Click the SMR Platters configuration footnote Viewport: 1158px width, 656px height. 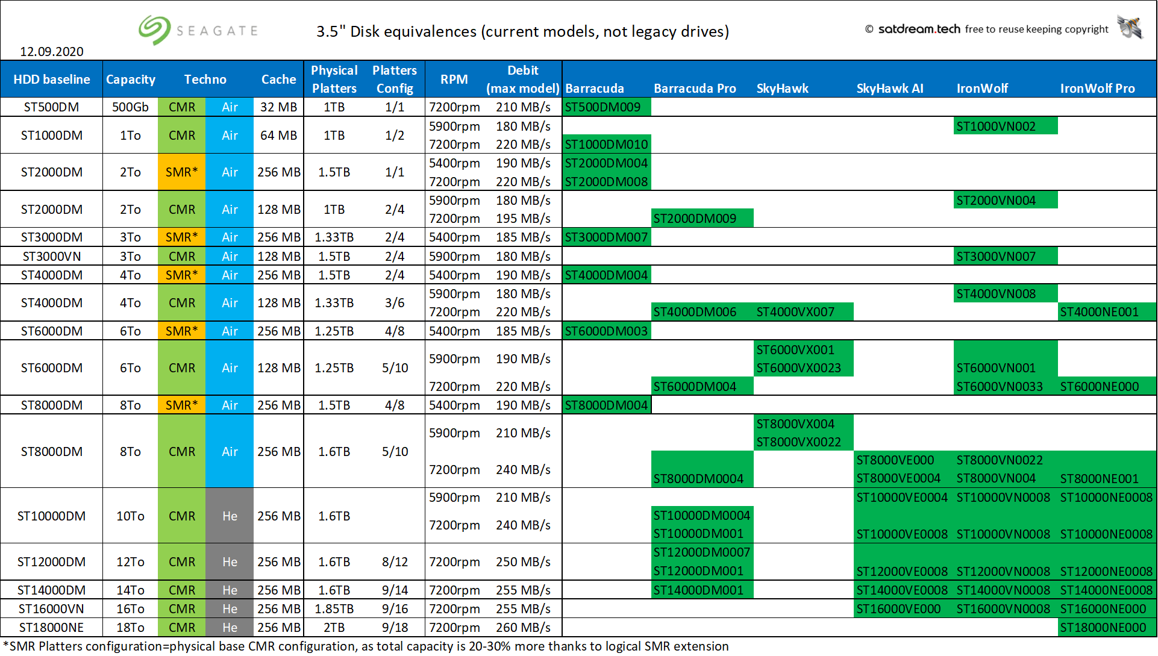[366, 646]
